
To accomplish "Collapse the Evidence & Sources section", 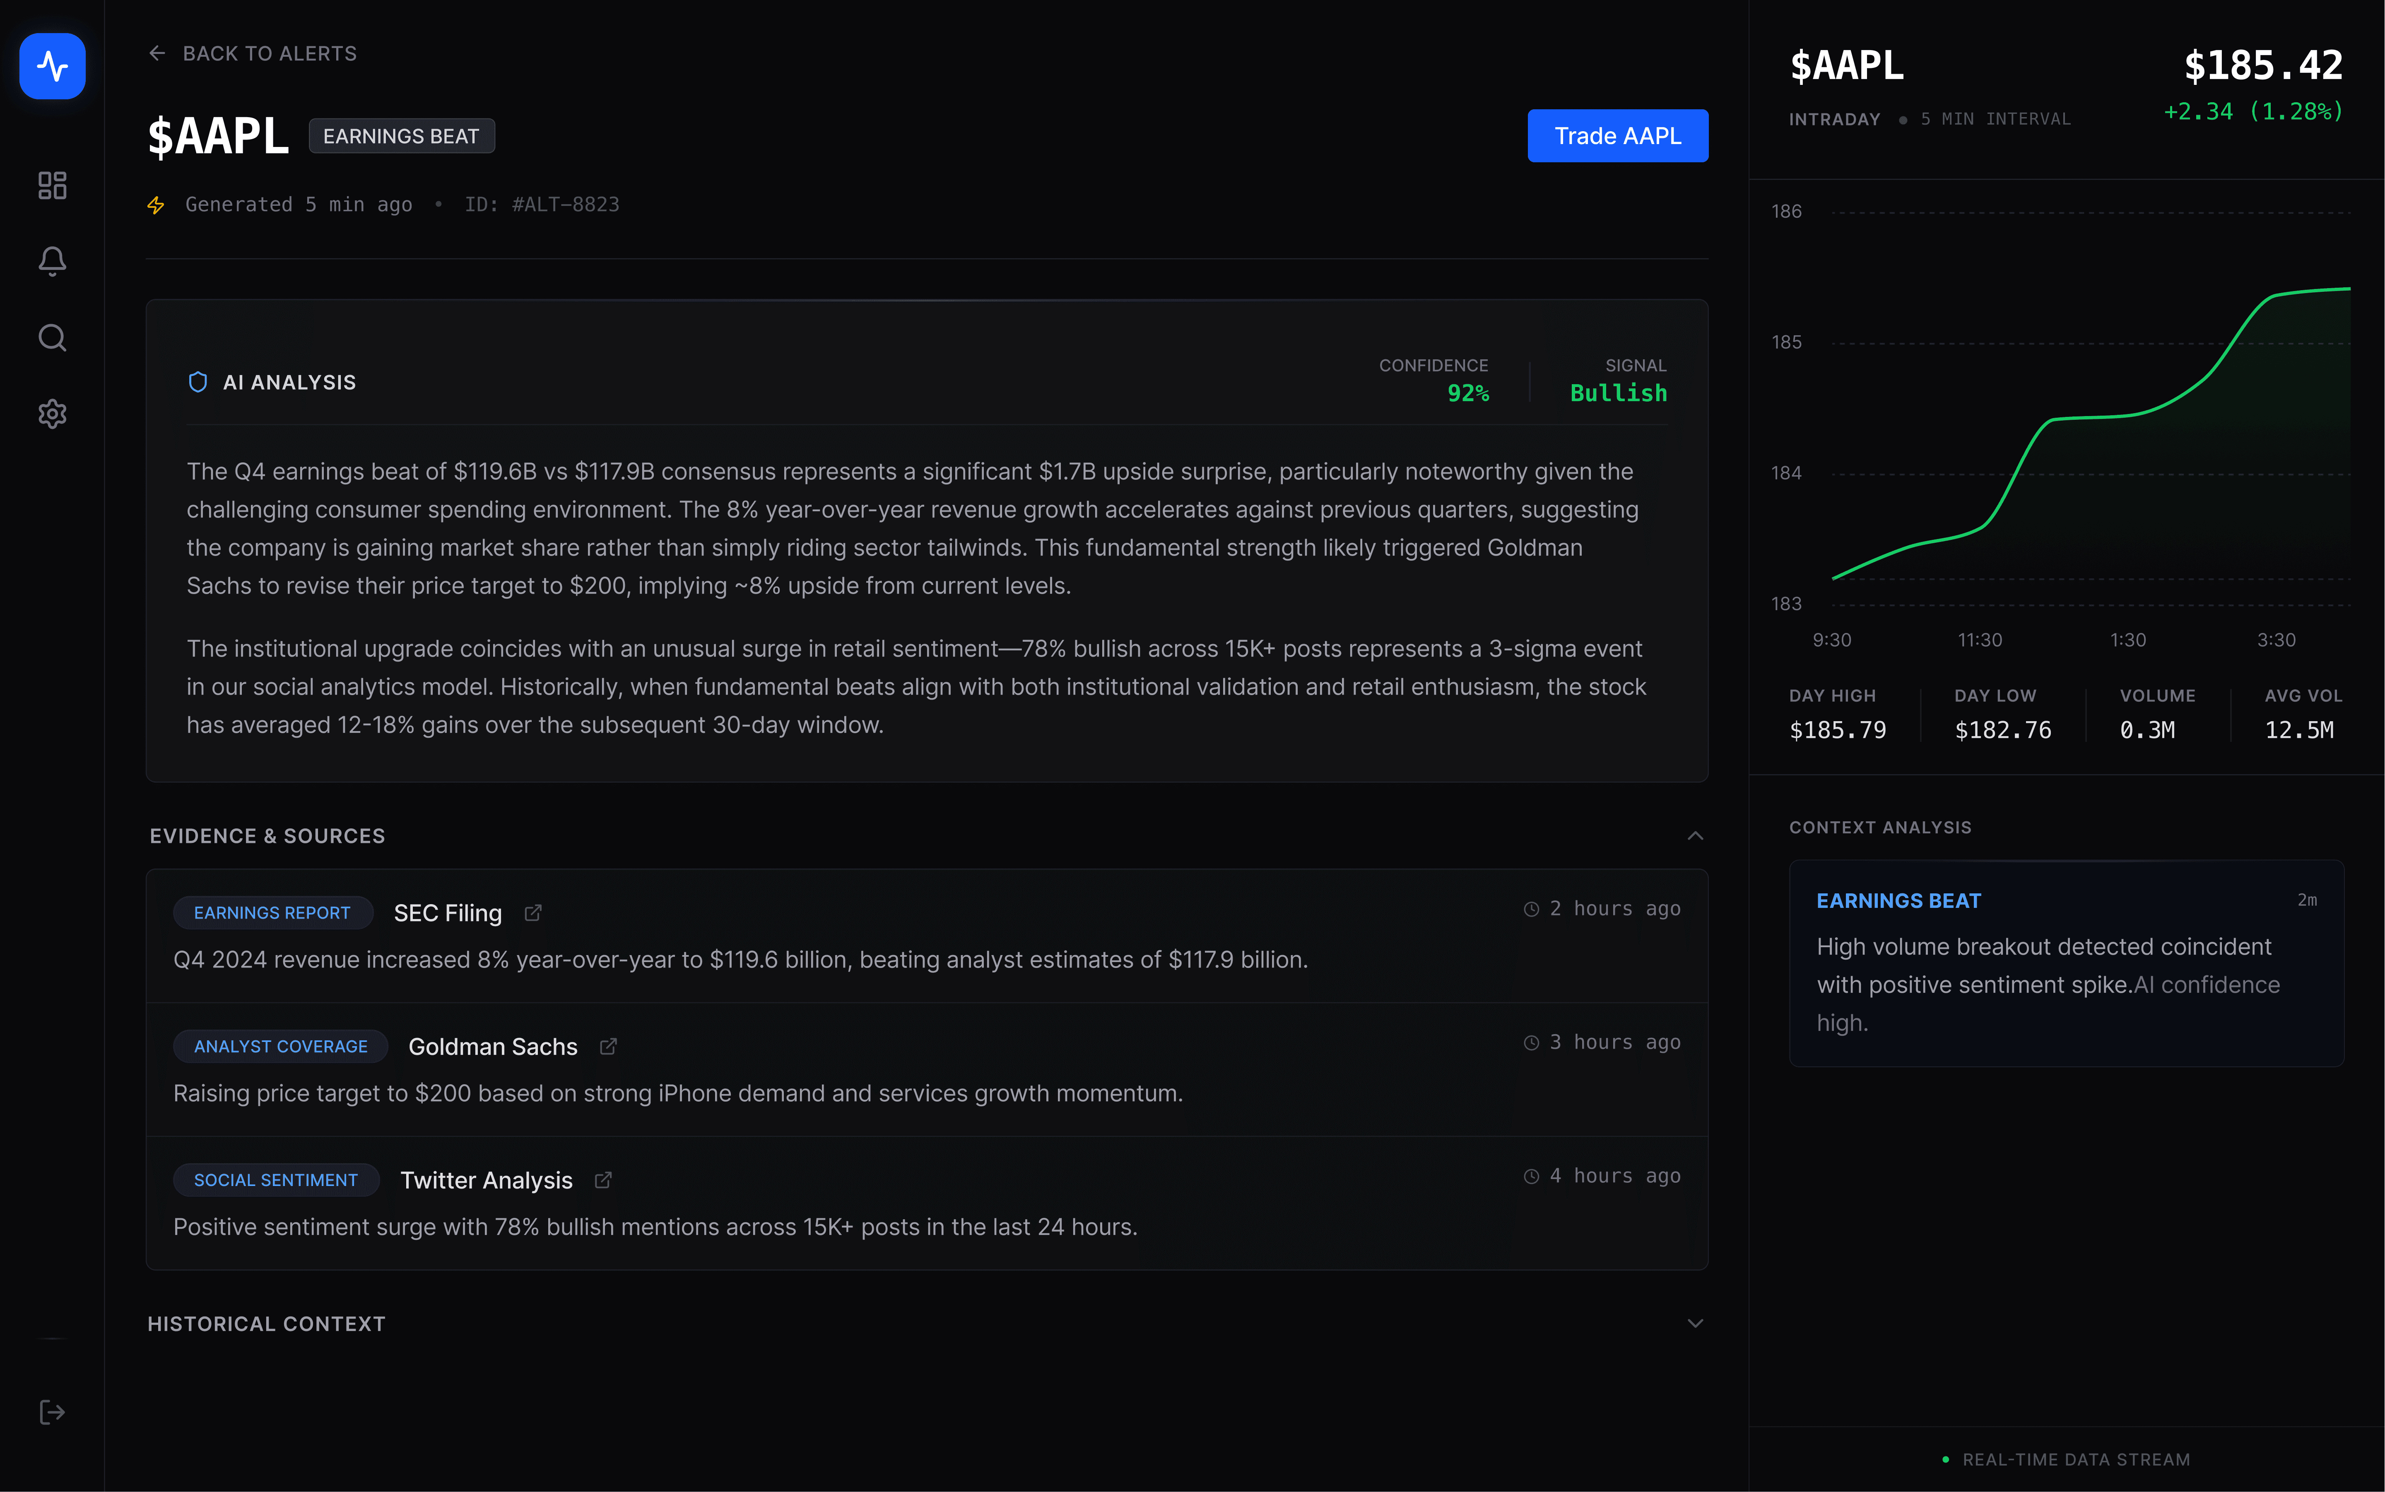I will 1694,836.
